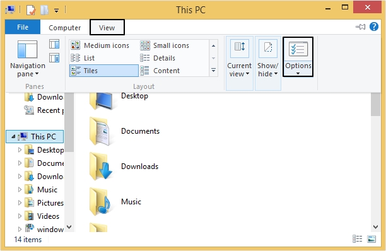This screenshot has height=251, width=386.
Task: Toggle the Details pane icon
Action: 54,58
